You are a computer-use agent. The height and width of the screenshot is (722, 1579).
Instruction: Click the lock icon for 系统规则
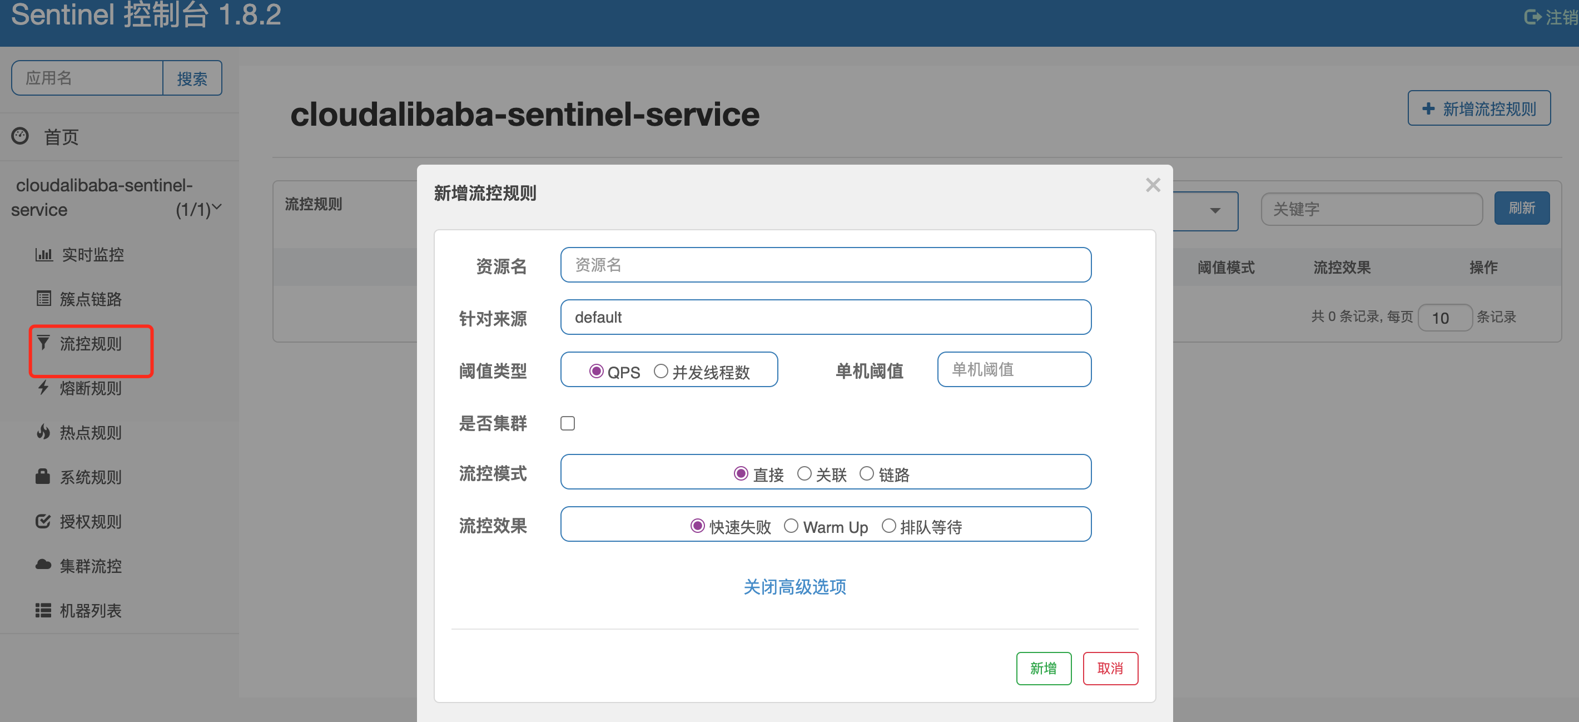(x=43, y=476)
